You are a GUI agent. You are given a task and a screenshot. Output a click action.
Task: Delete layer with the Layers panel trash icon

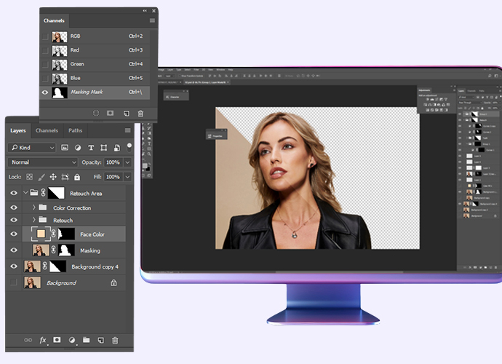(x=114, y=340)
